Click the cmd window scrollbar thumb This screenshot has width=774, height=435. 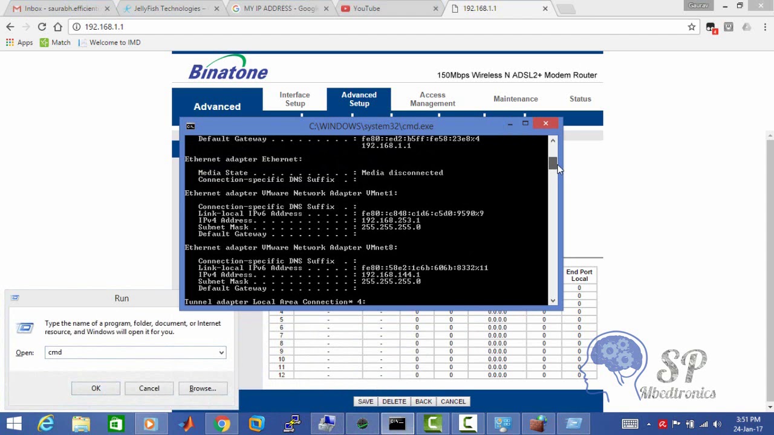click(553, 163)
